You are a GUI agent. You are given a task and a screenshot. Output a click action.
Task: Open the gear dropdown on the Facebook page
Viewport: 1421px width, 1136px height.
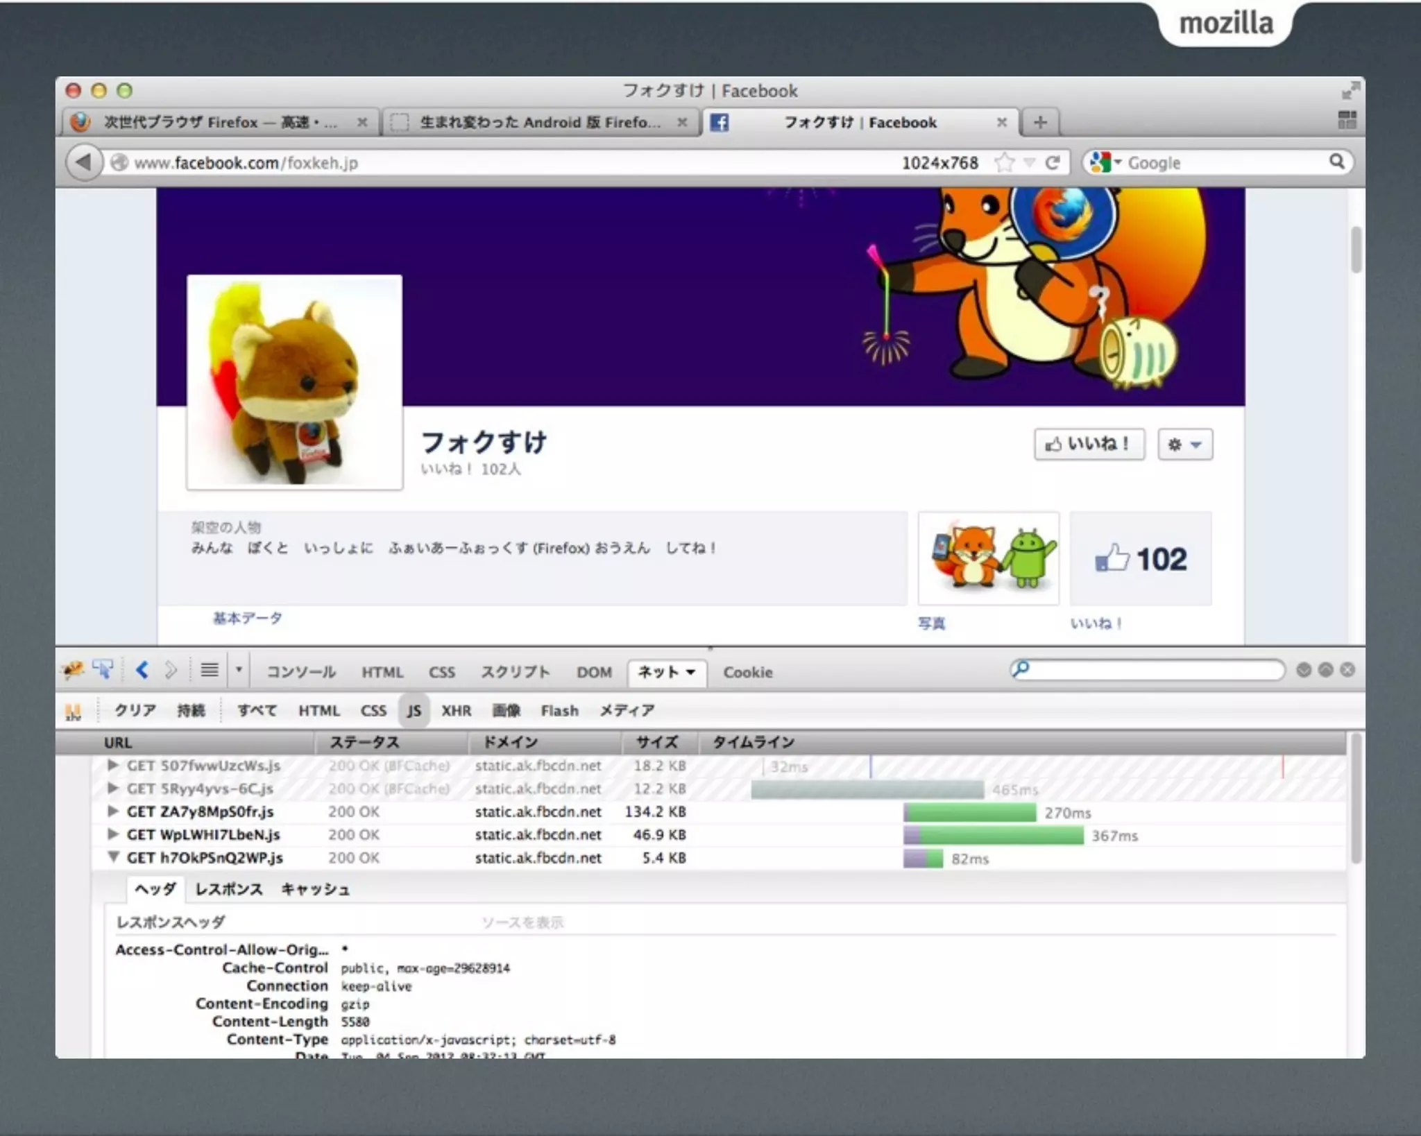(1184, 445)
